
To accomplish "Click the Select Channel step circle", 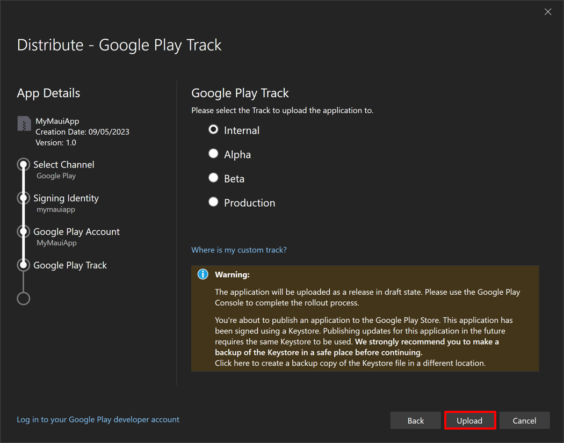I will tap(23, 164).
